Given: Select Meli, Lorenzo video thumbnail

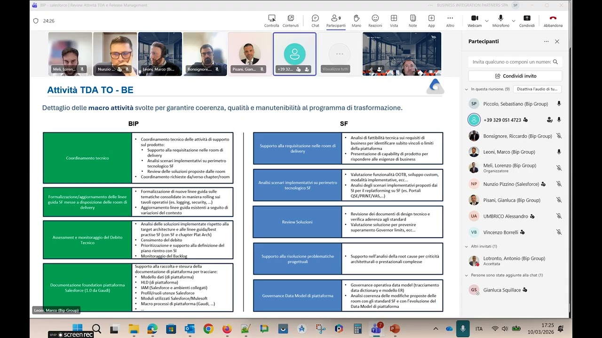Looking at the screenshot, I should [x=70, y=54].
